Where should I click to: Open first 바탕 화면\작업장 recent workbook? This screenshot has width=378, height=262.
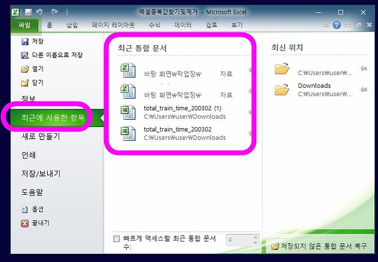tap(184, 70)
